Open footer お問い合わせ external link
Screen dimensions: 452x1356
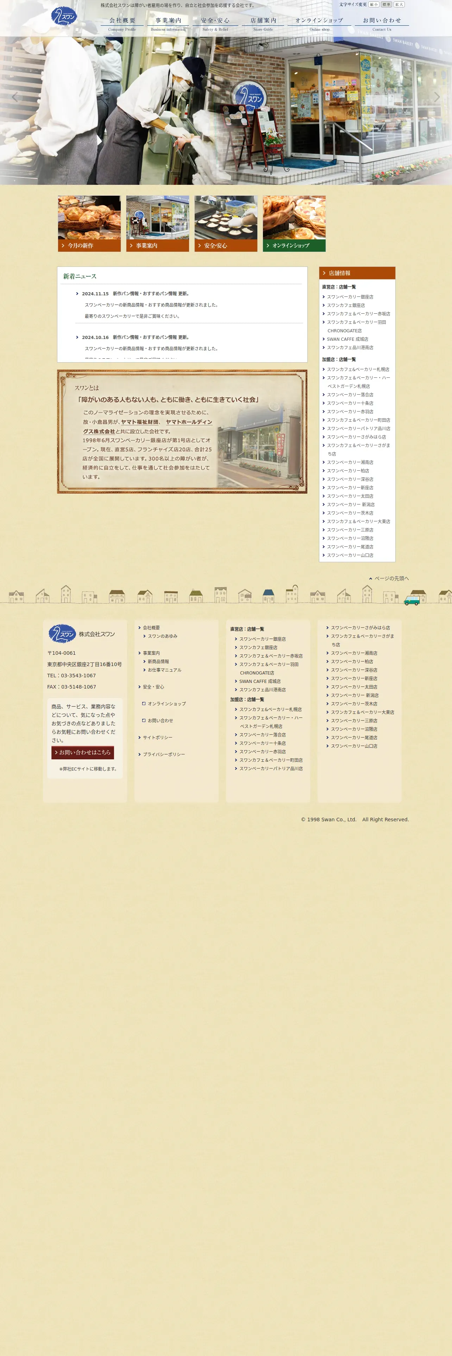click(x=160, y=720)
